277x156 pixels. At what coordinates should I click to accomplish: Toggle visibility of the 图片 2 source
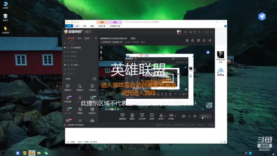pos(65,73)
